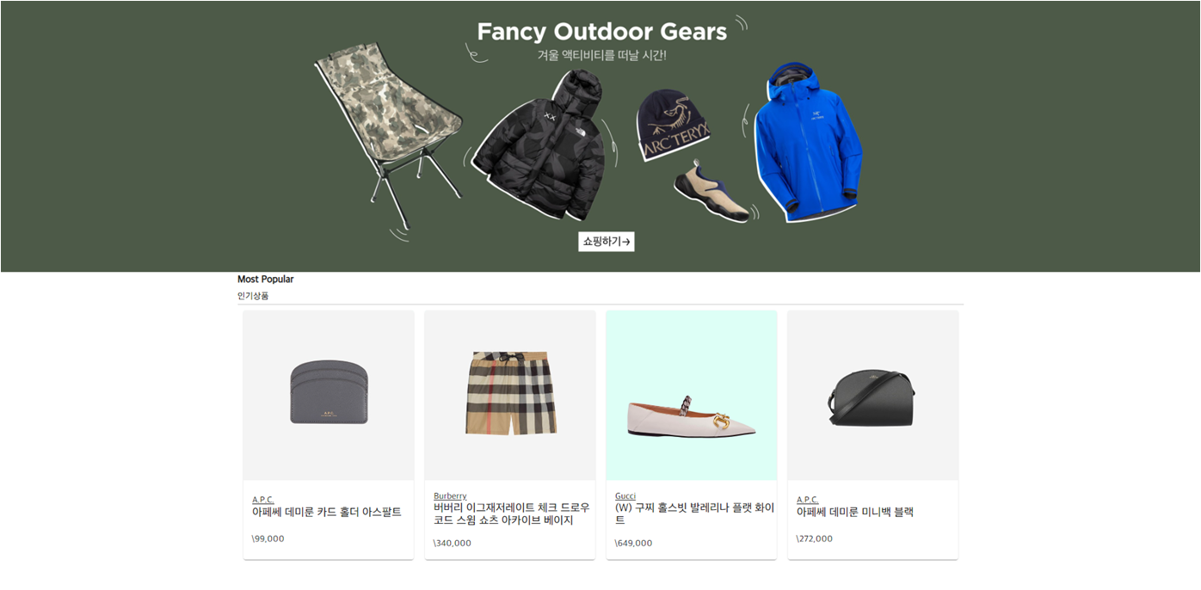This screenshot has height=590, width=1201.
Task: Select the black North Face puffer jacket
Action: [541, 144]
